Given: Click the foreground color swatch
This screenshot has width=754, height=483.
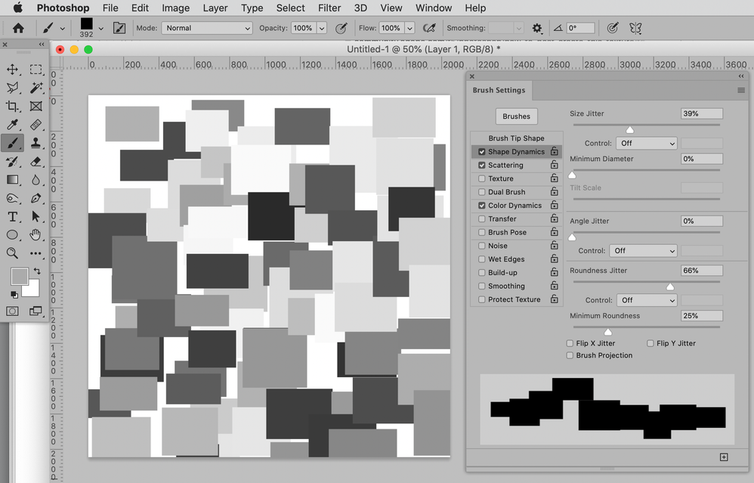Looking at the screenshot, I should (20, 276).
